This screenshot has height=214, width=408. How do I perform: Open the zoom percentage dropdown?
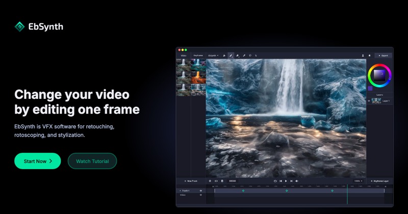[x=359, y=181]
